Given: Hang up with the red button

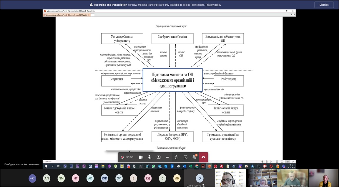Looking at the screenshot, I should pyautogui.click(x=203, y=157).
